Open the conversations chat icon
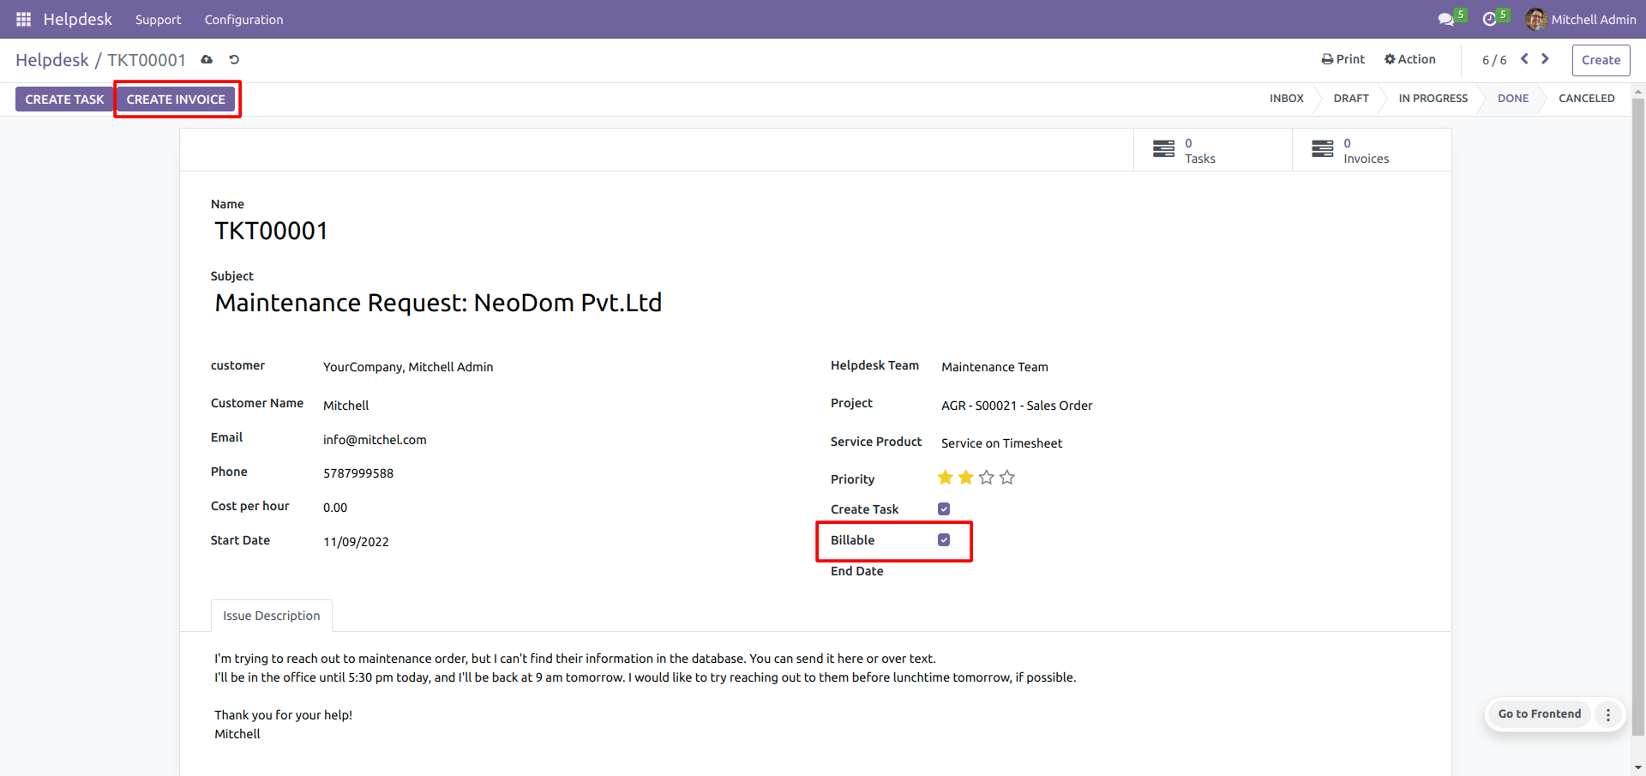 1446,19
